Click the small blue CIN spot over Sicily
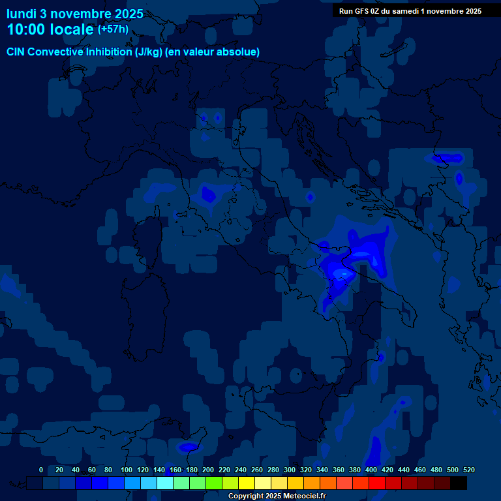This screenshot has height=501, width=501. point(189,447)
